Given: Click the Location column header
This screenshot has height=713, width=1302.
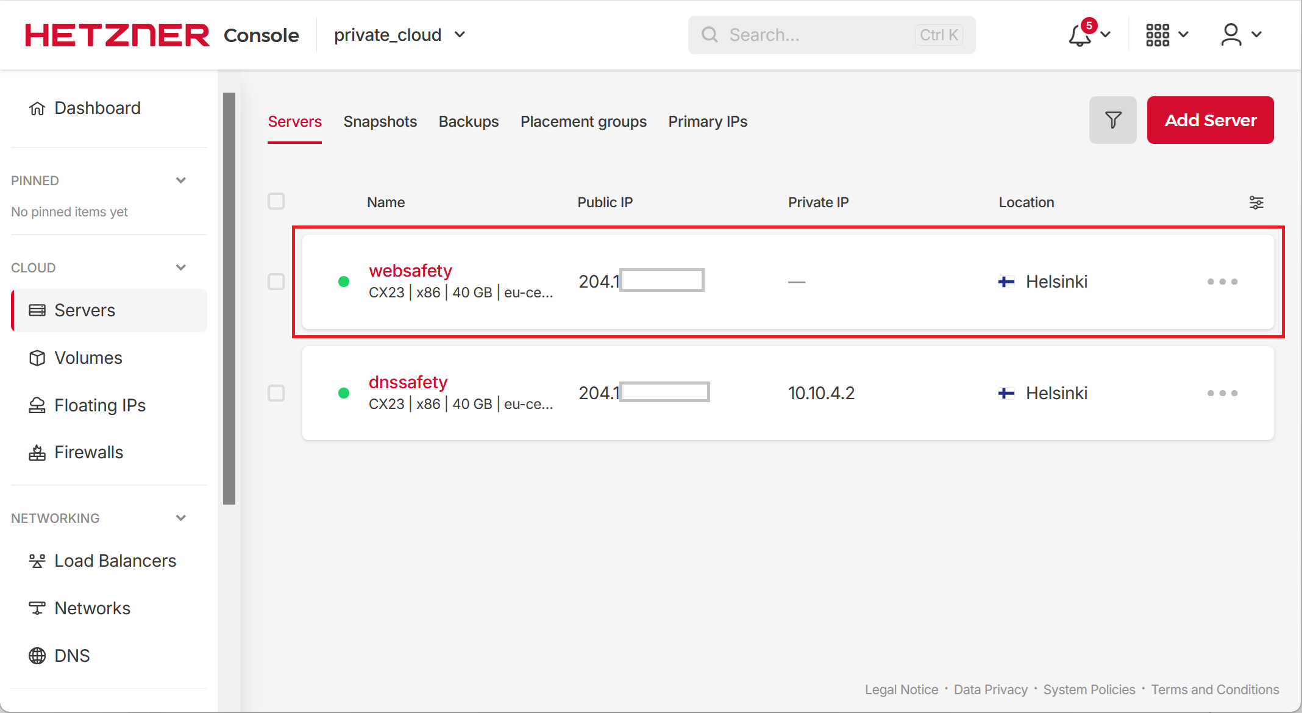Looking at the screenshot, I should click(1026, 202).
